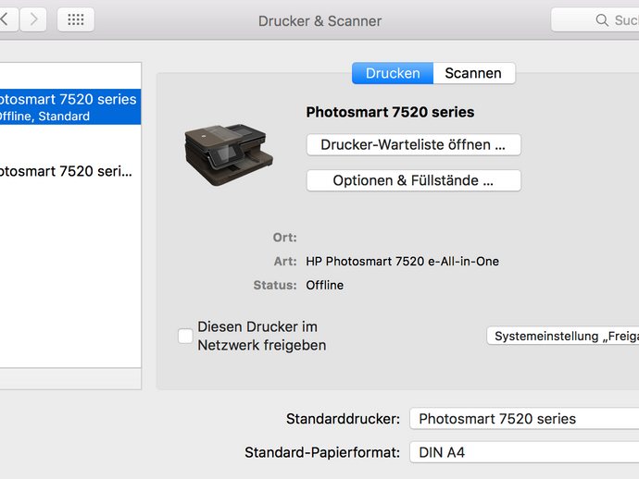Show all preferences via grid icon
Screen dimensions: 639x479
[76, 19]
